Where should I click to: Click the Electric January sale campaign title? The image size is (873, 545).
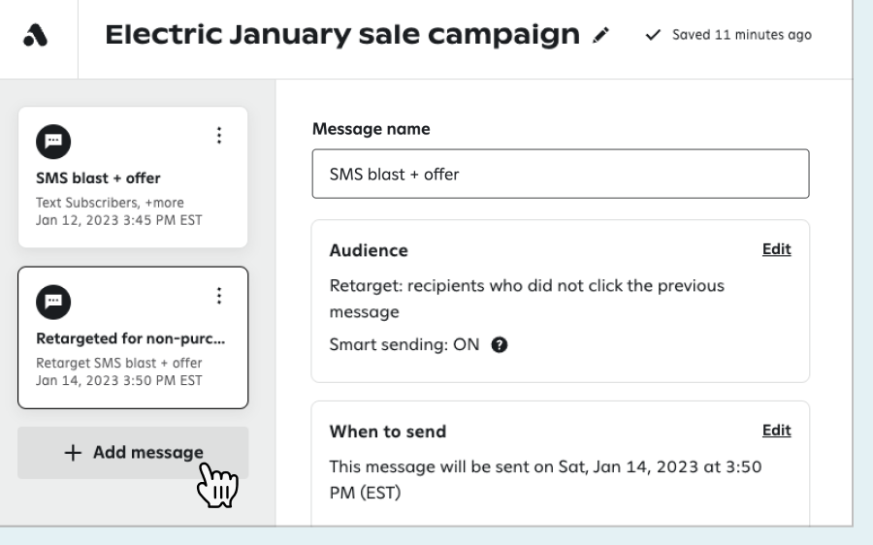click(341, 36)
